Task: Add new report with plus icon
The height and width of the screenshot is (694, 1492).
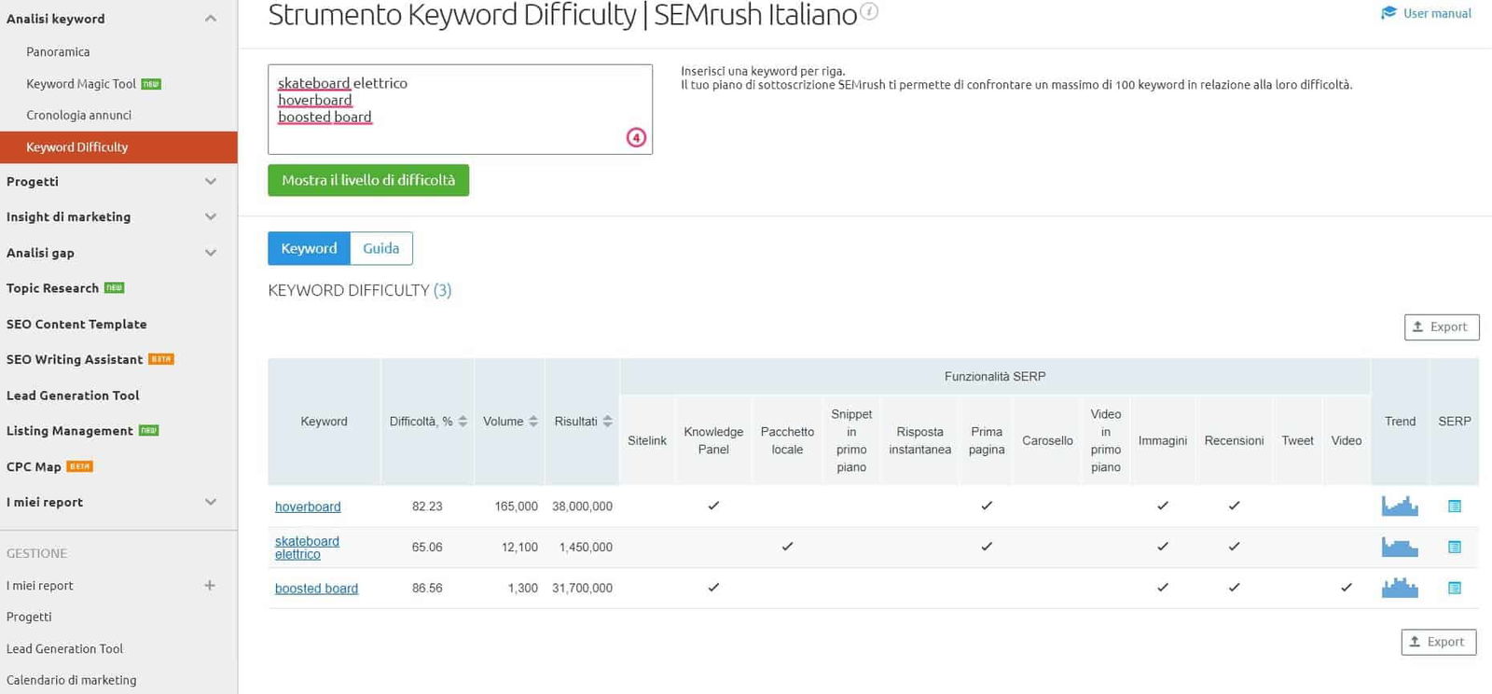Action: [x=210, y=586]
